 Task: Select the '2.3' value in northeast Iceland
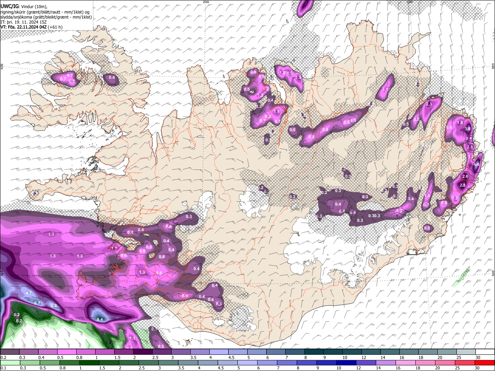pyautogui.click(x=429, y=104)
